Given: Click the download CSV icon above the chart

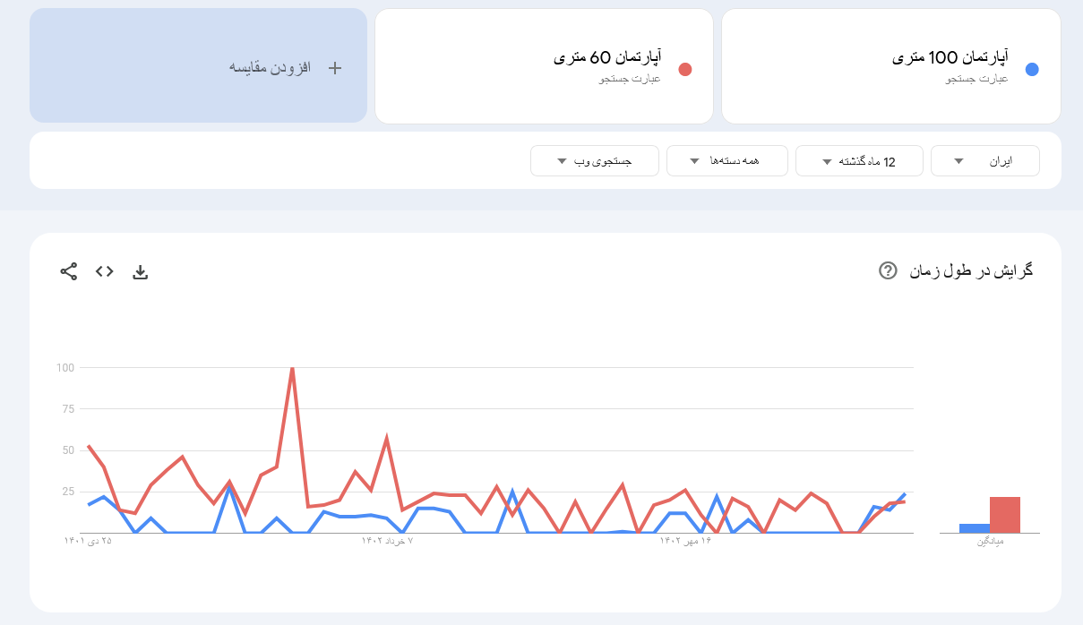Looking at the screenshot, I should [141, 271].
